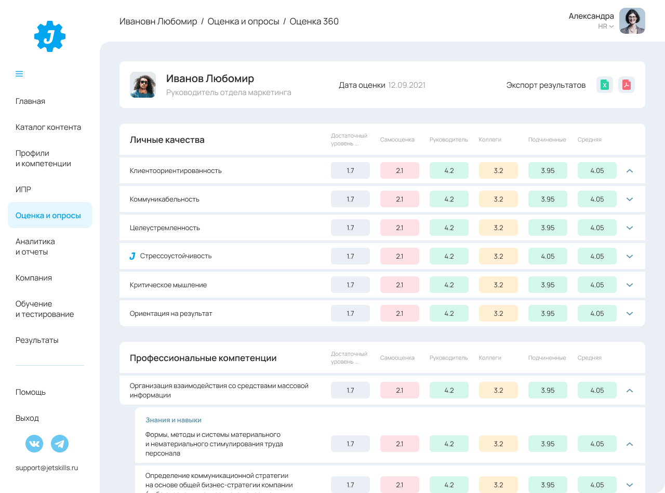Go to Главная in sidebar

click(30, 101)
